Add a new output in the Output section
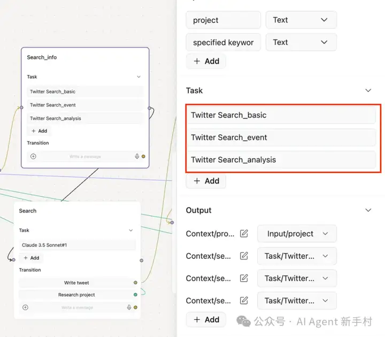Viewport: 385px width, 337px height. 206,319
